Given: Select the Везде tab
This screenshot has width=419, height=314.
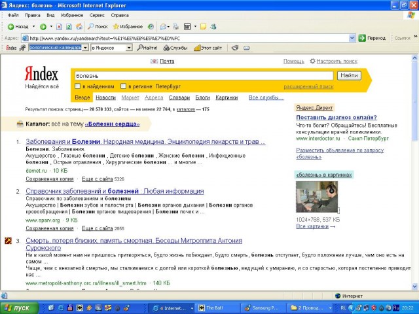Looking at the screenshot, I should click(x=82, y=97).
